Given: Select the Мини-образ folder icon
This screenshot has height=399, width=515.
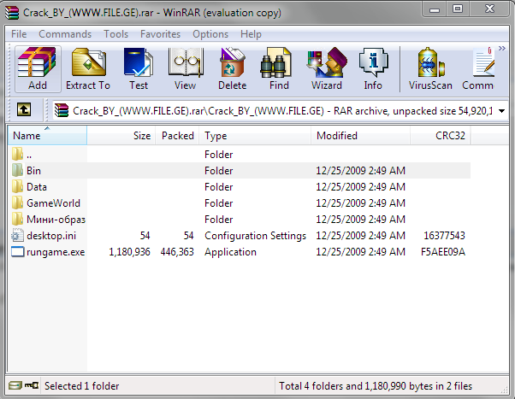Looking at the screenshot, I should click(x=17, y=219).
